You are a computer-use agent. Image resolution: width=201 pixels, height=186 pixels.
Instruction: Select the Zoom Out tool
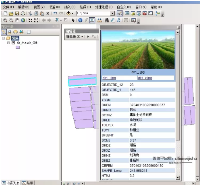[x=11, y=20]
